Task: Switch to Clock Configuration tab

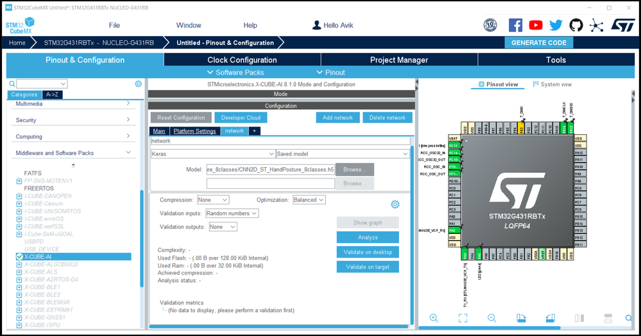Action: point(242,60)
